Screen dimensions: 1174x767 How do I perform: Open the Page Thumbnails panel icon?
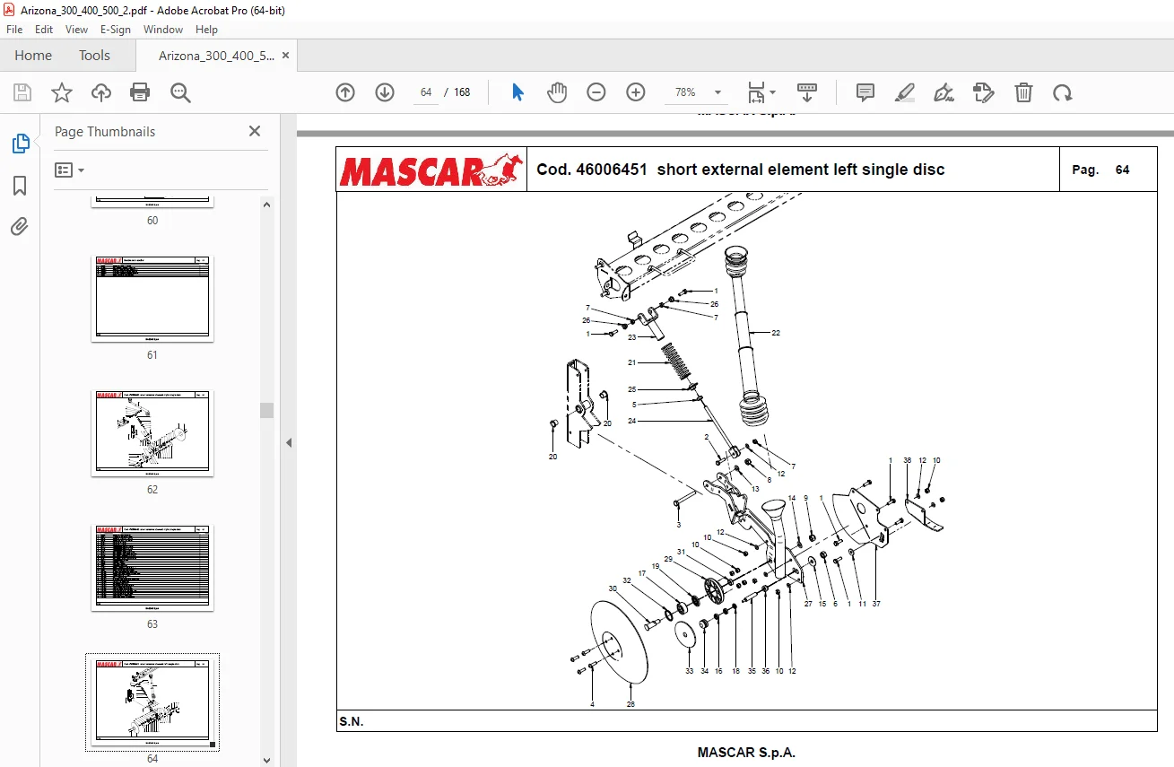tap(20, 144)
